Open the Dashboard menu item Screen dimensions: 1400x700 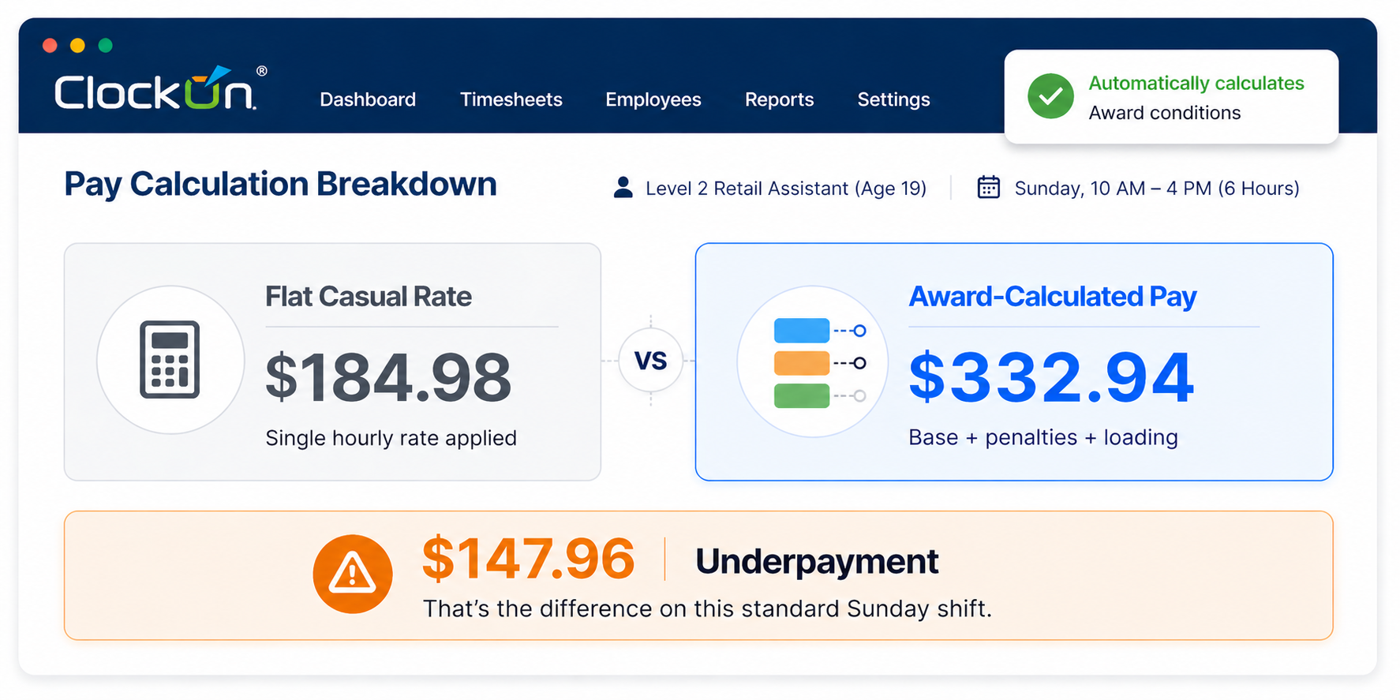[x=368, y=99]
